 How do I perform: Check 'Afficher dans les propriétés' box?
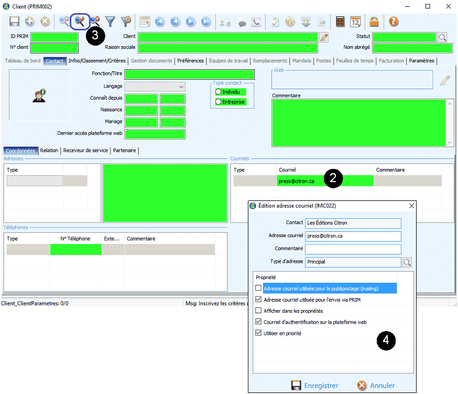tap(258, 311)
